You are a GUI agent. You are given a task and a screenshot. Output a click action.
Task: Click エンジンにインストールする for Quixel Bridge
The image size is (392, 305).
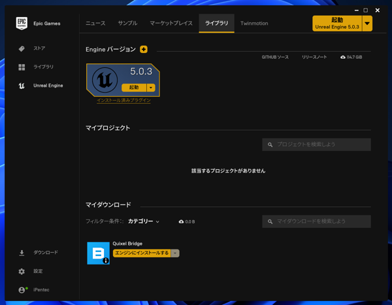click(142, 253)
